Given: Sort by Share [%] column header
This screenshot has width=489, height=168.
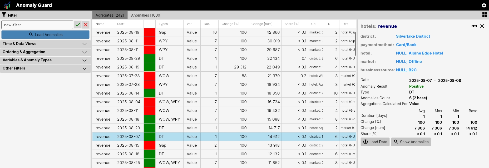Looking at the screenshot, I should click(294, 24).
